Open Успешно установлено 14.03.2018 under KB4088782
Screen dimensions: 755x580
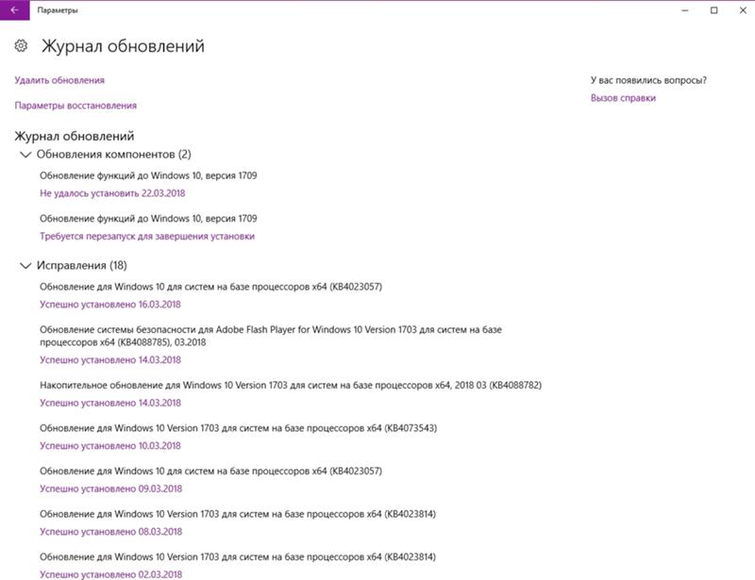(110, 403)
